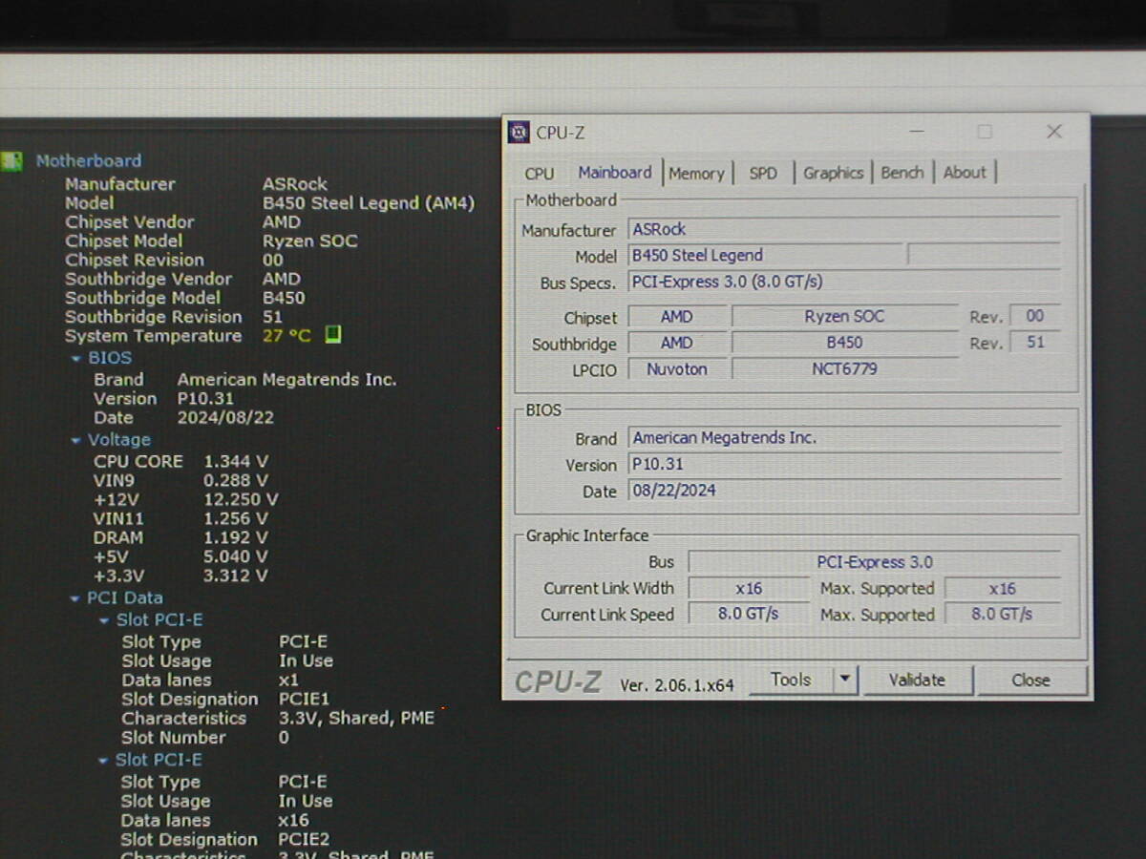
Task: Click the Validate button
Action: (x=917, y=681)
